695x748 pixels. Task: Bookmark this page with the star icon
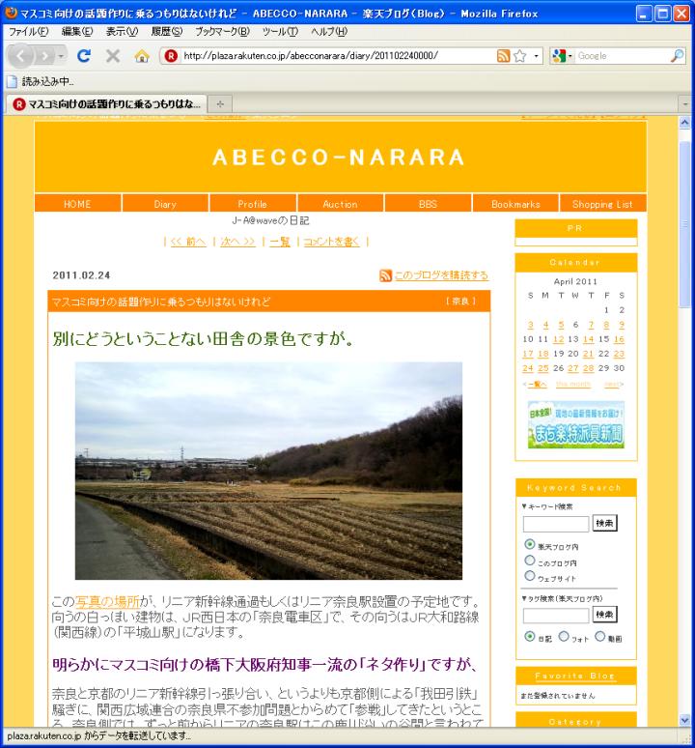(x=519, y=56)
